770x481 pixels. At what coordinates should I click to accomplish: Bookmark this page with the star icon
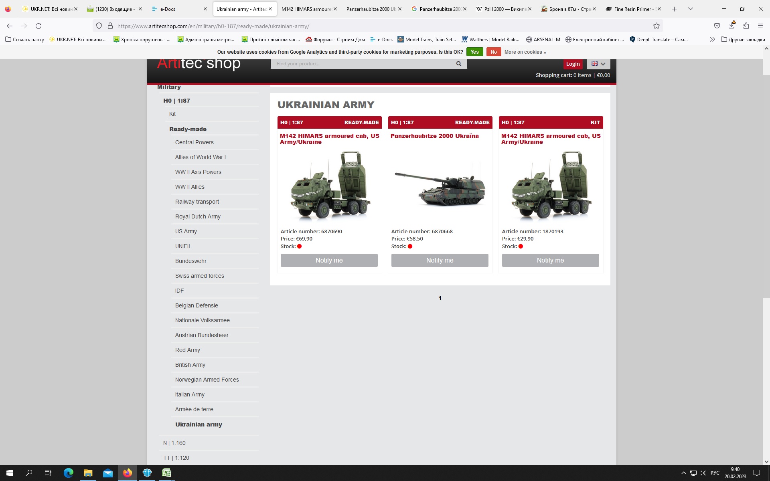click(656, 26)
